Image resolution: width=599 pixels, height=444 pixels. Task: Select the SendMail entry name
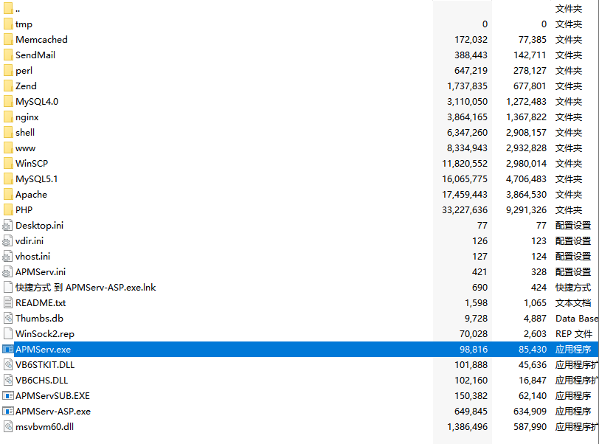[x=35, y=55]
